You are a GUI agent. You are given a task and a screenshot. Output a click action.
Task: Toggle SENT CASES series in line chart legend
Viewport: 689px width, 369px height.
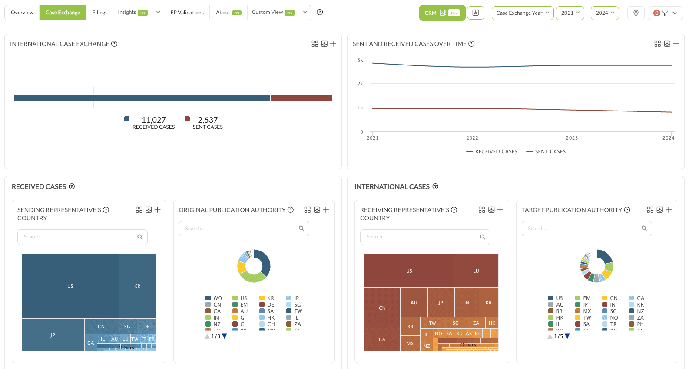coord(546,152)
